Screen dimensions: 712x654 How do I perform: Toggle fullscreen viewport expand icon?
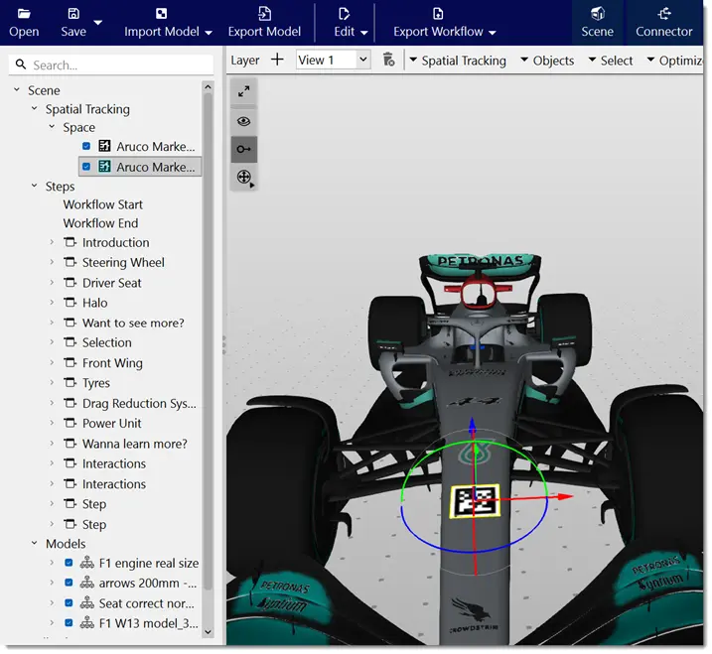click(x=244, y=91)
